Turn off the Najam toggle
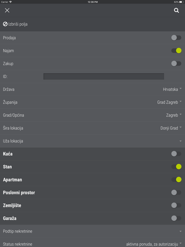 click(176, 50)
